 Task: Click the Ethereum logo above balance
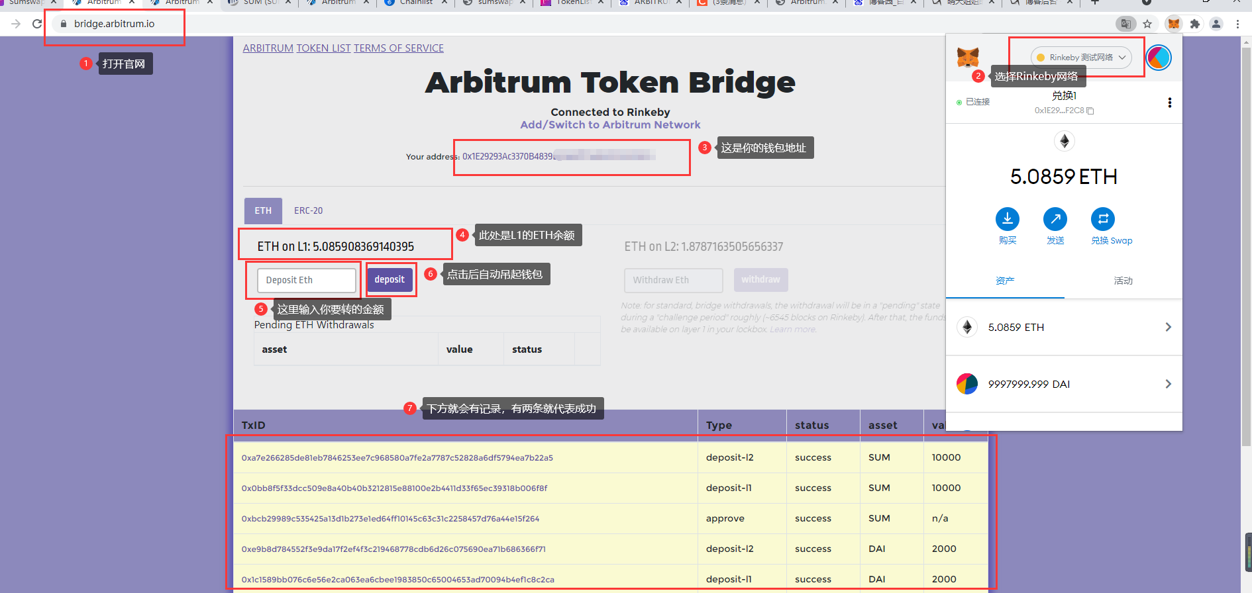click(x=1064, y=141)
